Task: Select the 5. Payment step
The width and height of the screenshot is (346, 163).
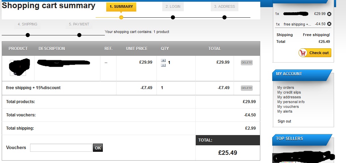Action: coord(79,25)
